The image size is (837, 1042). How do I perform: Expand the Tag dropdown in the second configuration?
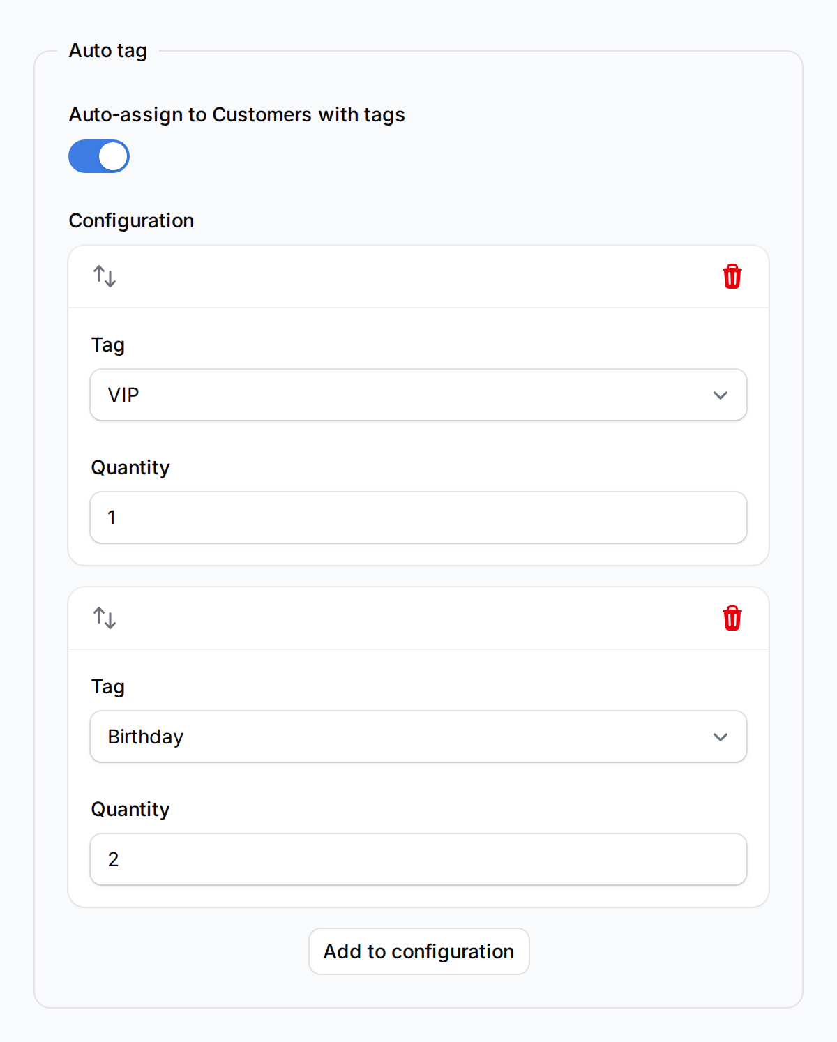418,737
